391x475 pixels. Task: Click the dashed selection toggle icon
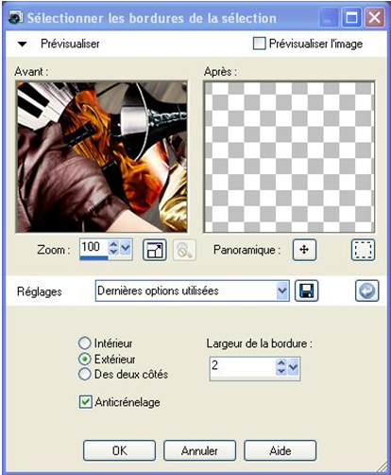(x=363, y=250)
